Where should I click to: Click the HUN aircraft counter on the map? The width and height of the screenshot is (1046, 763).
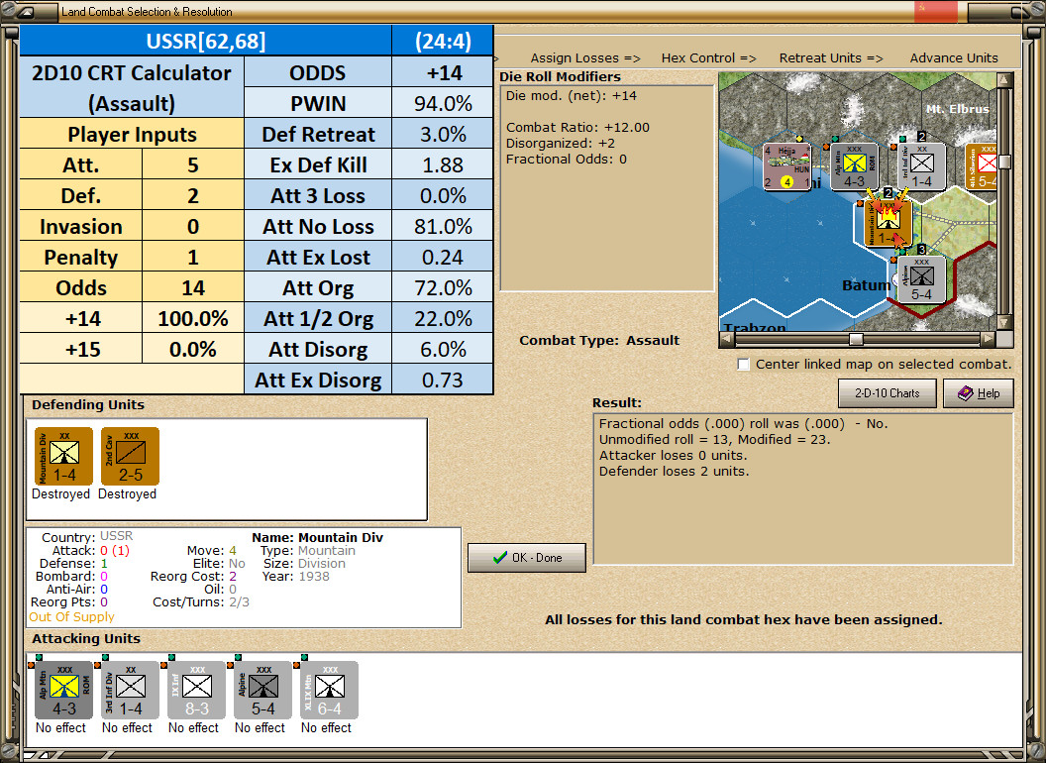pos(787,166)
